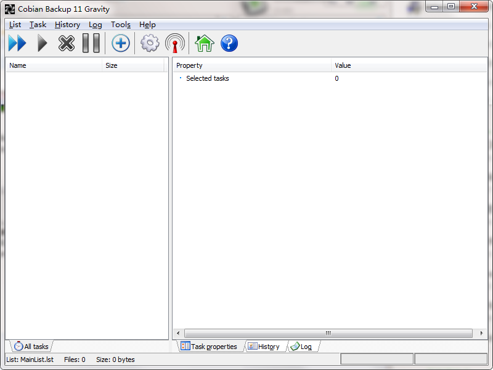493x370 pixels.
Task: Select the Task properties tab
Action: 209,347
